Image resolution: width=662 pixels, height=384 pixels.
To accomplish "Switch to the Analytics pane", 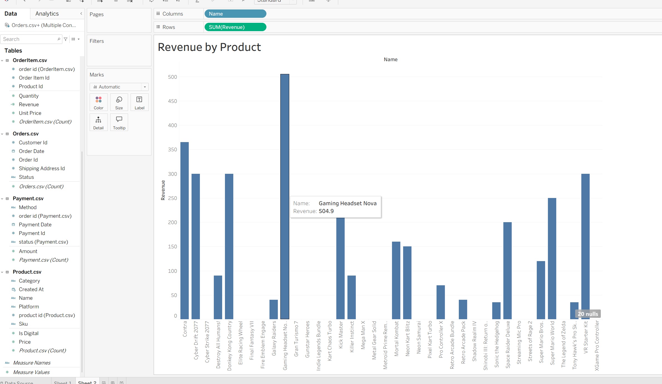I will point(46,13).
